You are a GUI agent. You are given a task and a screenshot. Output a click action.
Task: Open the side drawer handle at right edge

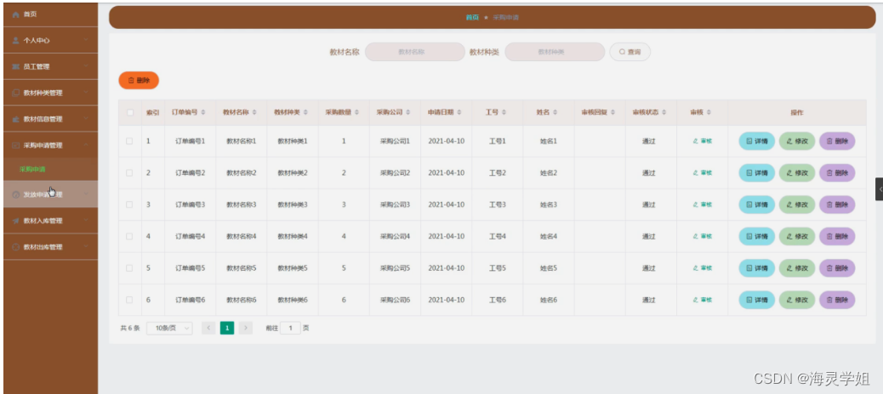[x=879, y=189]
